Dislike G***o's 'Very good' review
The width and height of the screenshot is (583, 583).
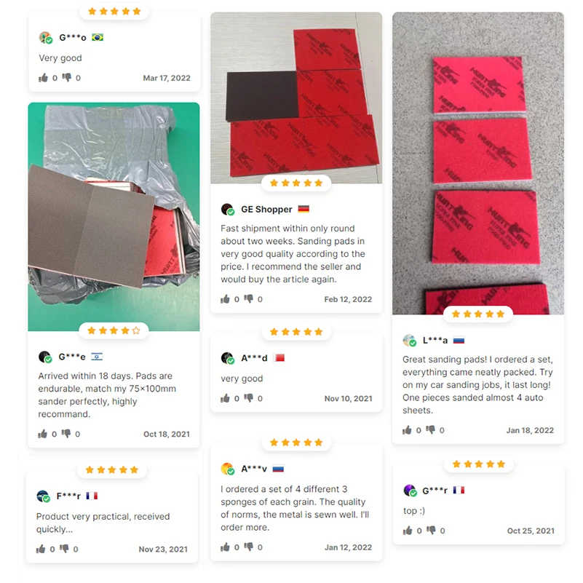66,78
